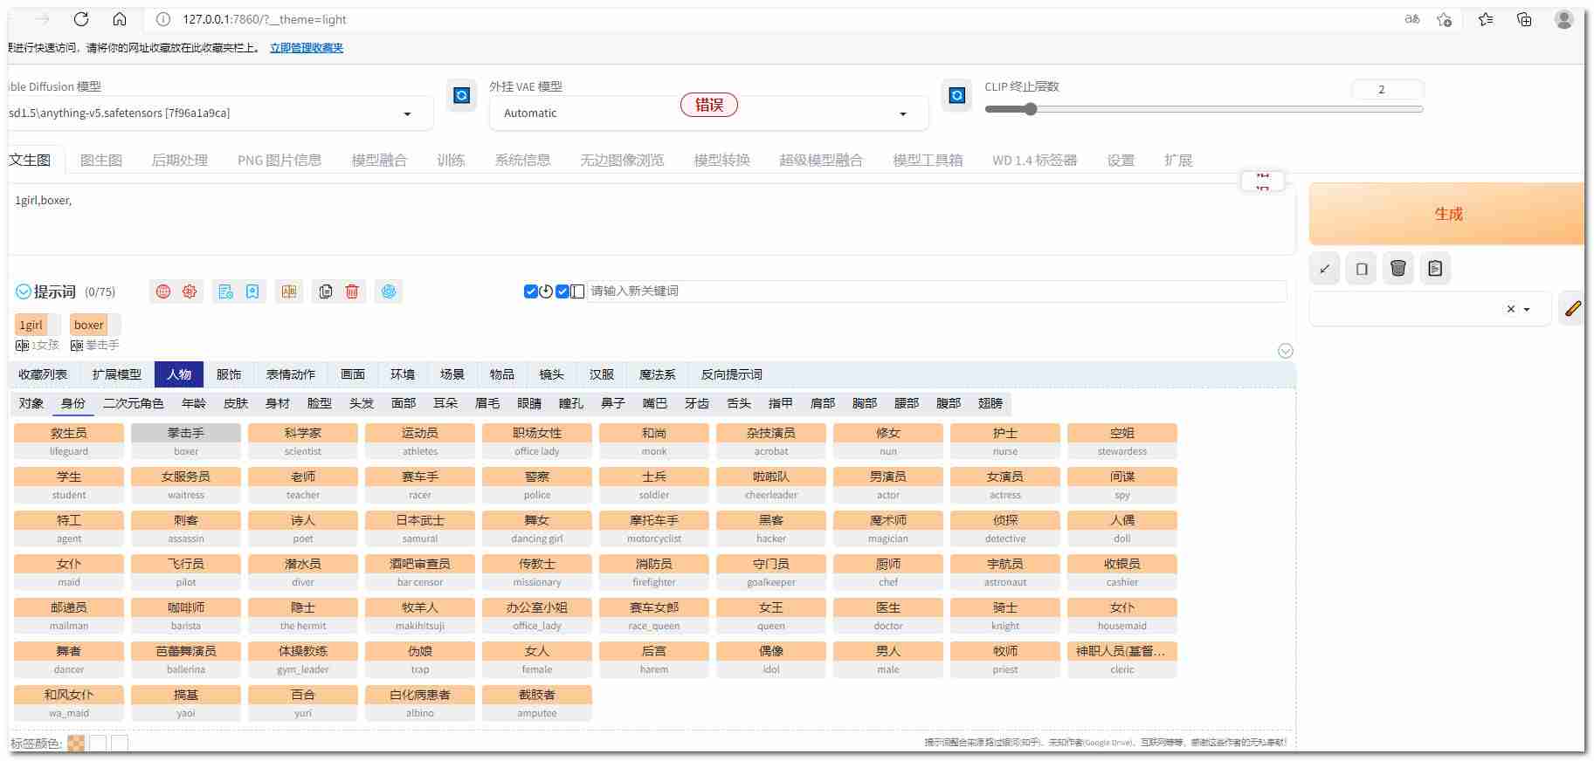The width and height of the screenshot is (1594, 761).
Task: Open prompt history list icon
Action: (226, 291)
